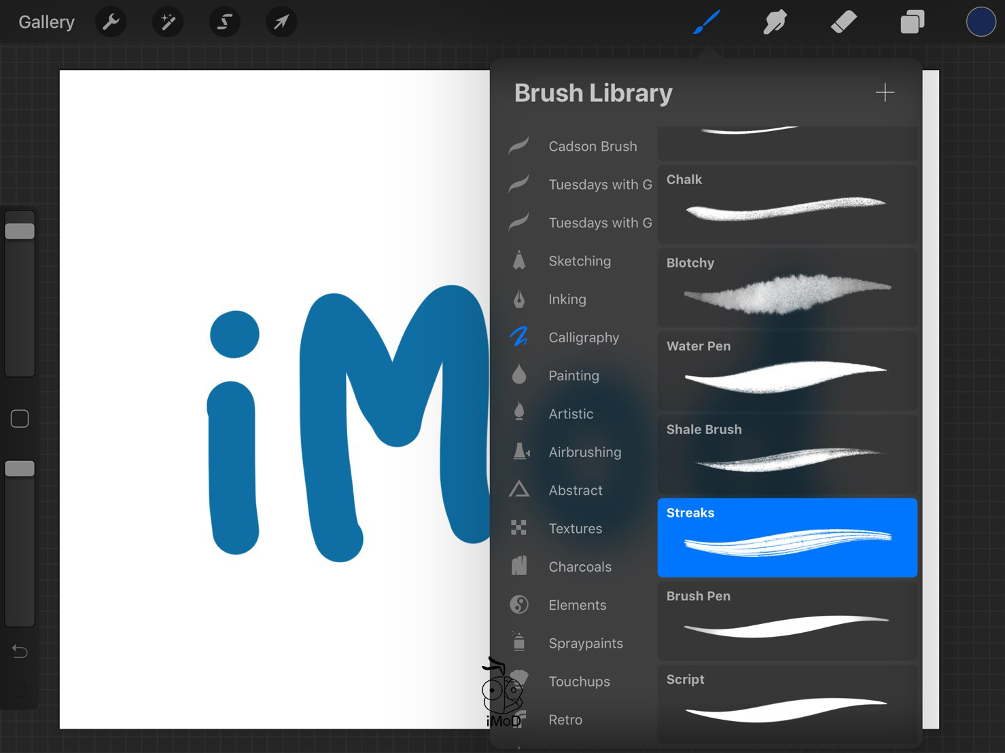1005x753 pixels.
Task: Choose the Blotchy brush
Action: click(x=786, y=287)
